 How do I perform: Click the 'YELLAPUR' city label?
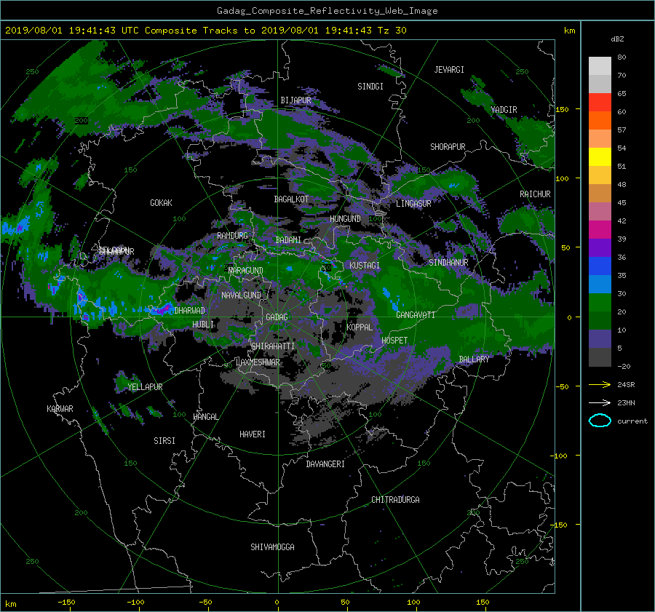(x=145, y=387)
